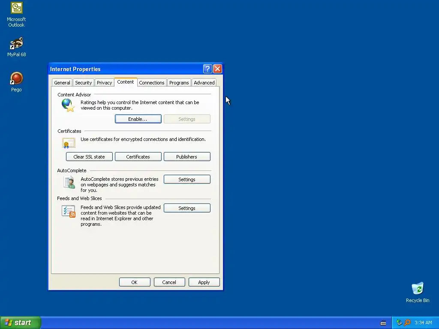Click the Certificates section certificate icon
The width and height of the screenshot is (439, 329).
coord(69,143)
